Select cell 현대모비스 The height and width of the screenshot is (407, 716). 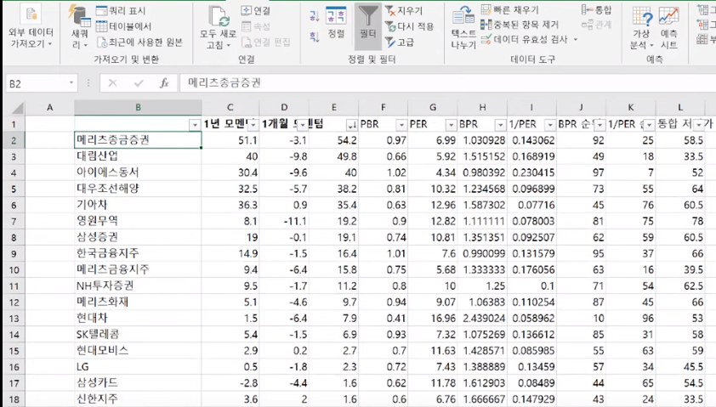point(138,351)
